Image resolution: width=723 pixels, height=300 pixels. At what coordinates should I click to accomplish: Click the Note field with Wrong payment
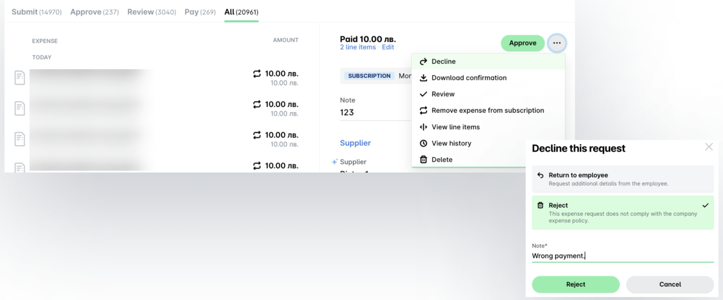point(623,256)
